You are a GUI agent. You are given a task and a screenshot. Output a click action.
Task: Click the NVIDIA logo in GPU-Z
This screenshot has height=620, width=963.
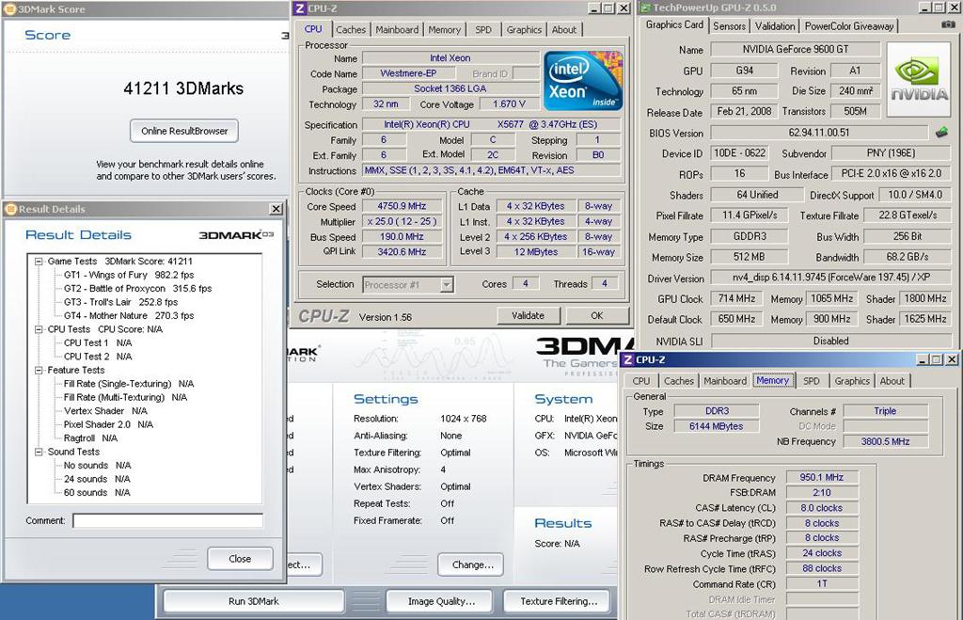(x=919, y=80)
